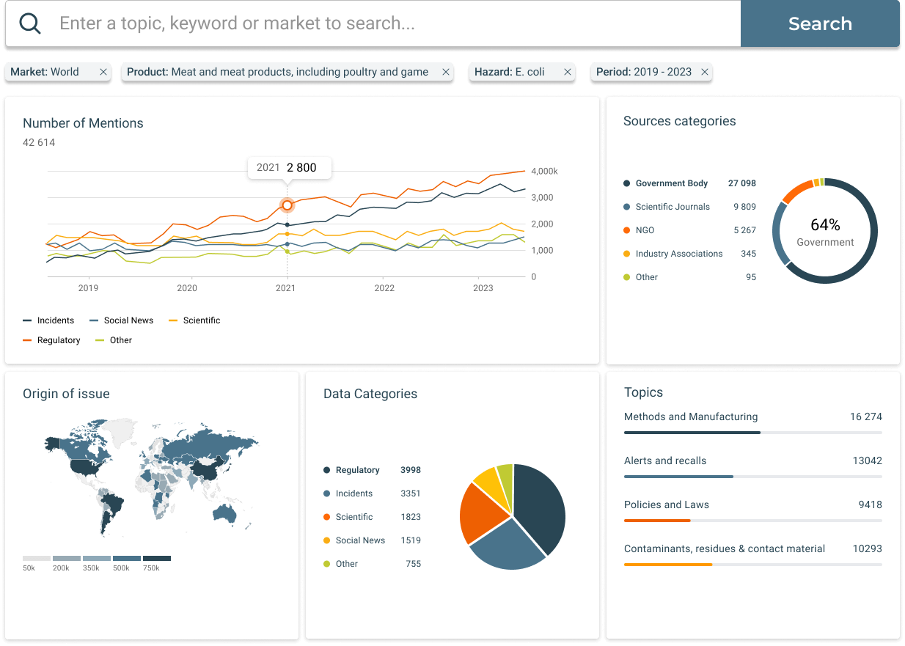Remove the Market: World filter chip
905x646 pixels.
tap(102, 72)
